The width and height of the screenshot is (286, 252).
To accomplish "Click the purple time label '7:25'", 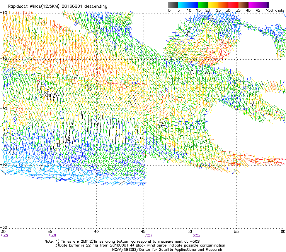I will [x=4, y=235].
